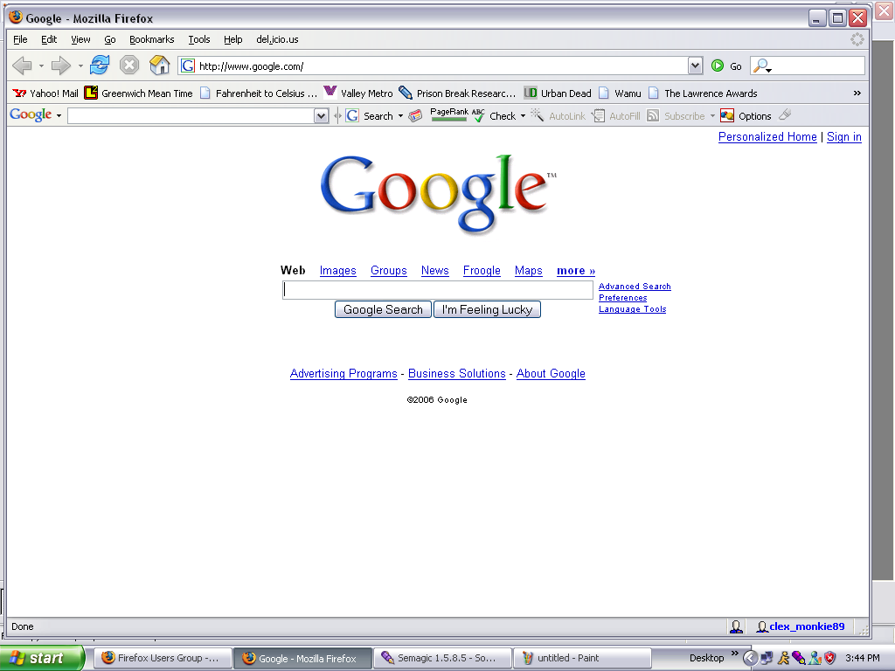Open the Greenwich Mean Time bookmark
The height and width of the screenshot is (671, 895).
[x=138, y=93]
